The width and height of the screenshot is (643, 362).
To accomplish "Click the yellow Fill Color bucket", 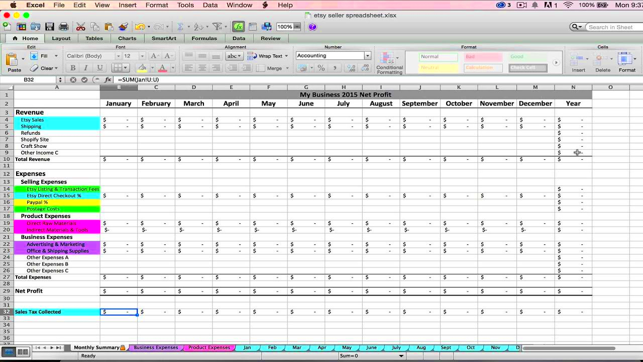I will coord(142,68).
